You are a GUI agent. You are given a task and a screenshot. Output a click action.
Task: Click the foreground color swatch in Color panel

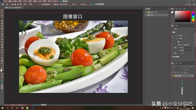(172, 12)
